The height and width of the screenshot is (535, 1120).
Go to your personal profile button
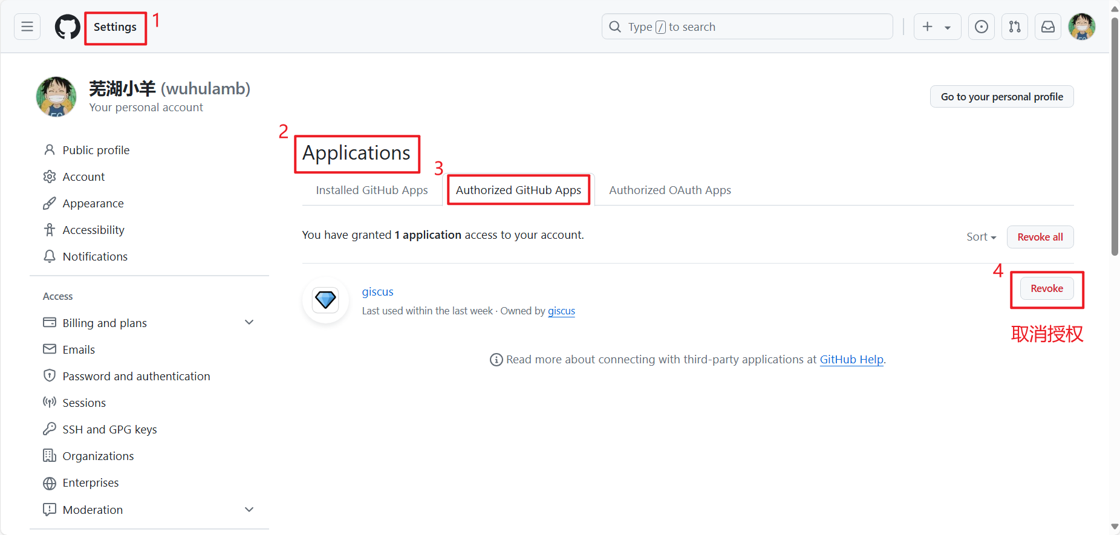1001,97
